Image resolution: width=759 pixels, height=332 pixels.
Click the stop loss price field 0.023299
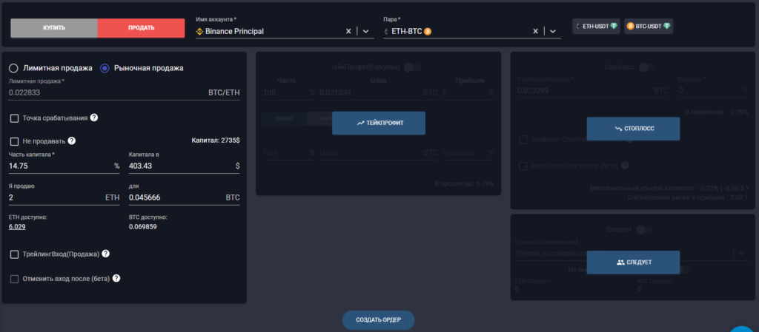tap(592, 90)
